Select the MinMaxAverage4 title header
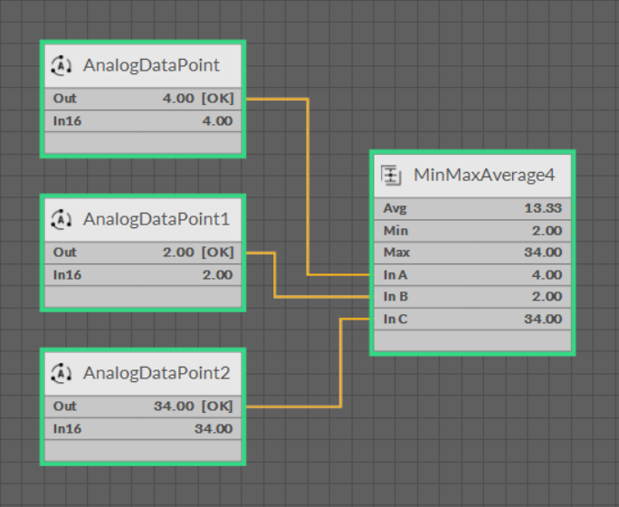The height and width of the screenshot is (507, 619). 483,175
